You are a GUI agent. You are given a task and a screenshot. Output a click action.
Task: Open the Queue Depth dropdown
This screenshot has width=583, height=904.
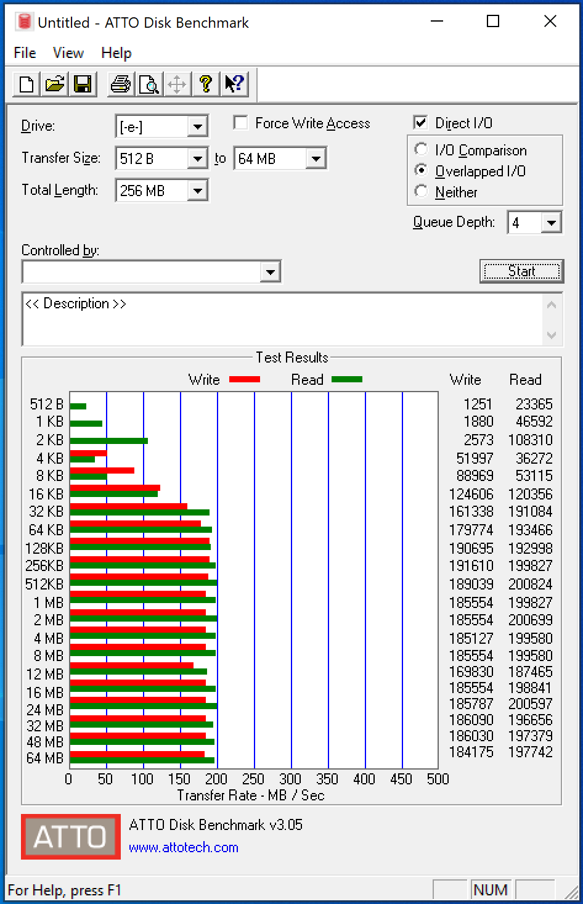[551, 222]
